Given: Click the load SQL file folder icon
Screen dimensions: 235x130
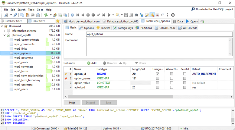Looking at the screenshot, I should [x=118, y=15].
